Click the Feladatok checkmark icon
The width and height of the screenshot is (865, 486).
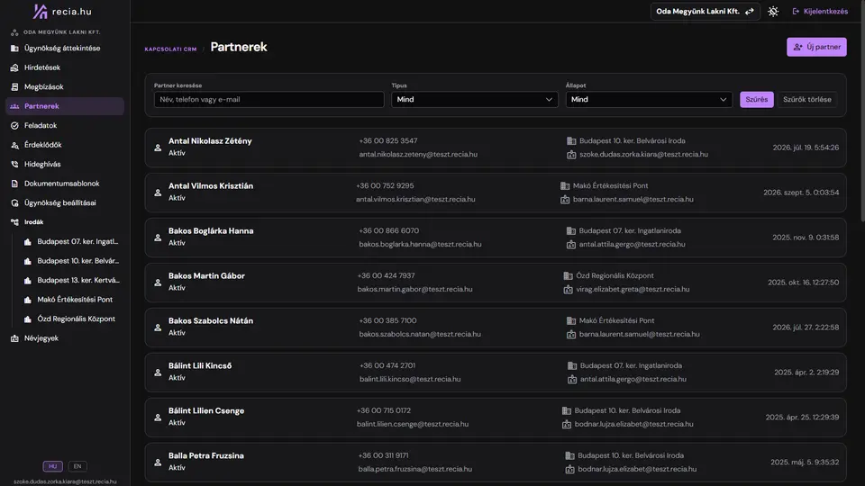(x=14, y=126)
